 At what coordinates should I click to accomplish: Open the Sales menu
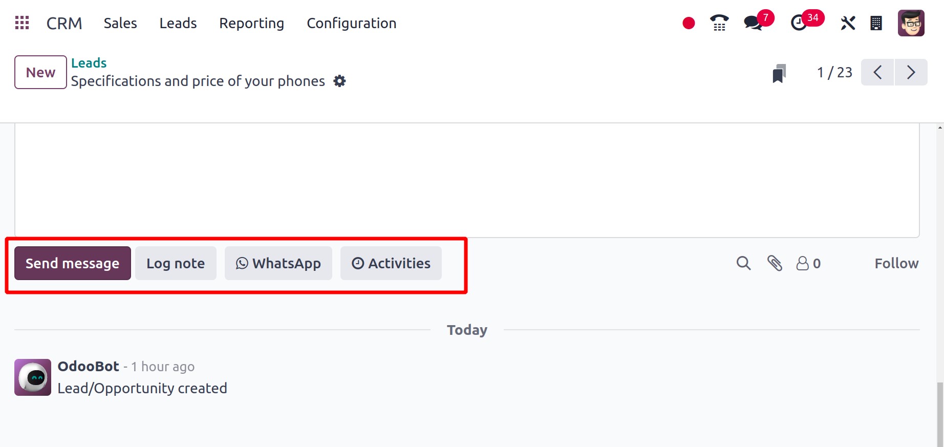pyautogui.click(x=120, y=23)
